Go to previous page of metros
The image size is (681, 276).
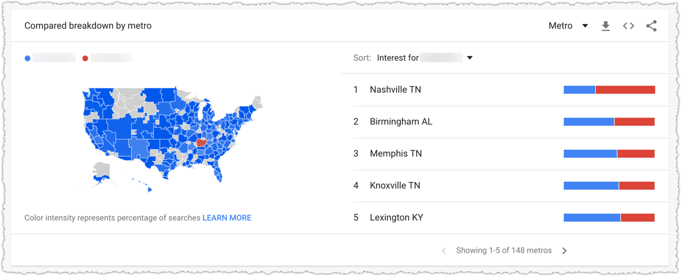click(444, 251)
